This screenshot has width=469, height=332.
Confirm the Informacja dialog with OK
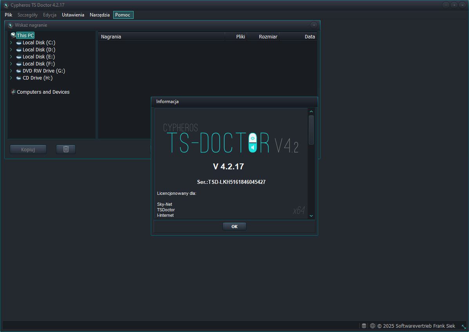[234, 227]
